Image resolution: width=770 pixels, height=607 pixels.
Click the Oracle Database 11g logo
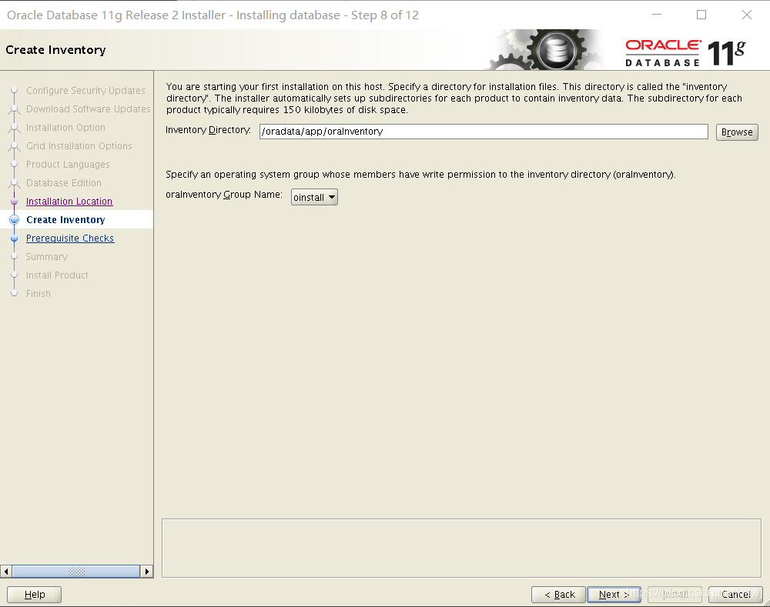[x=685, y=52]
